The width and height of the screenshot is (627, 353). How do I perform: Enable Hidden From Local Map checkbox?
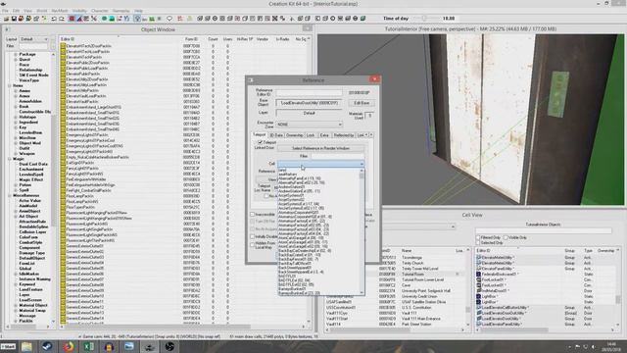pos(253,244)
